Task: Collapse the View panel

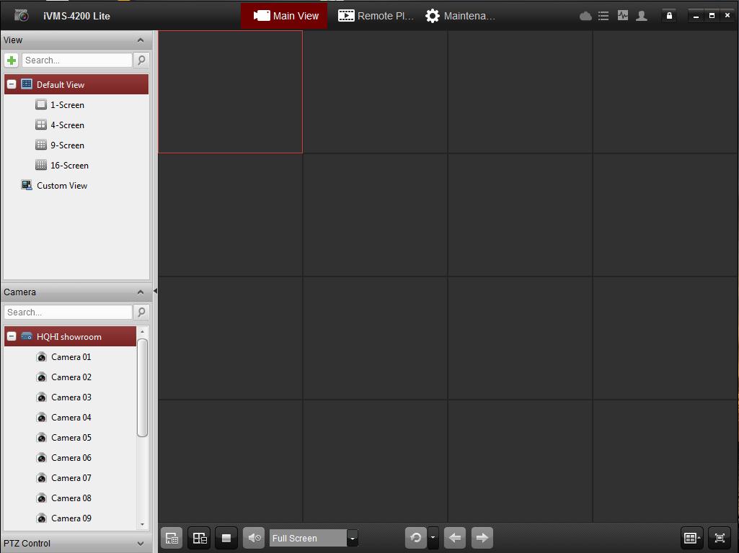Action: coord(140,40)
